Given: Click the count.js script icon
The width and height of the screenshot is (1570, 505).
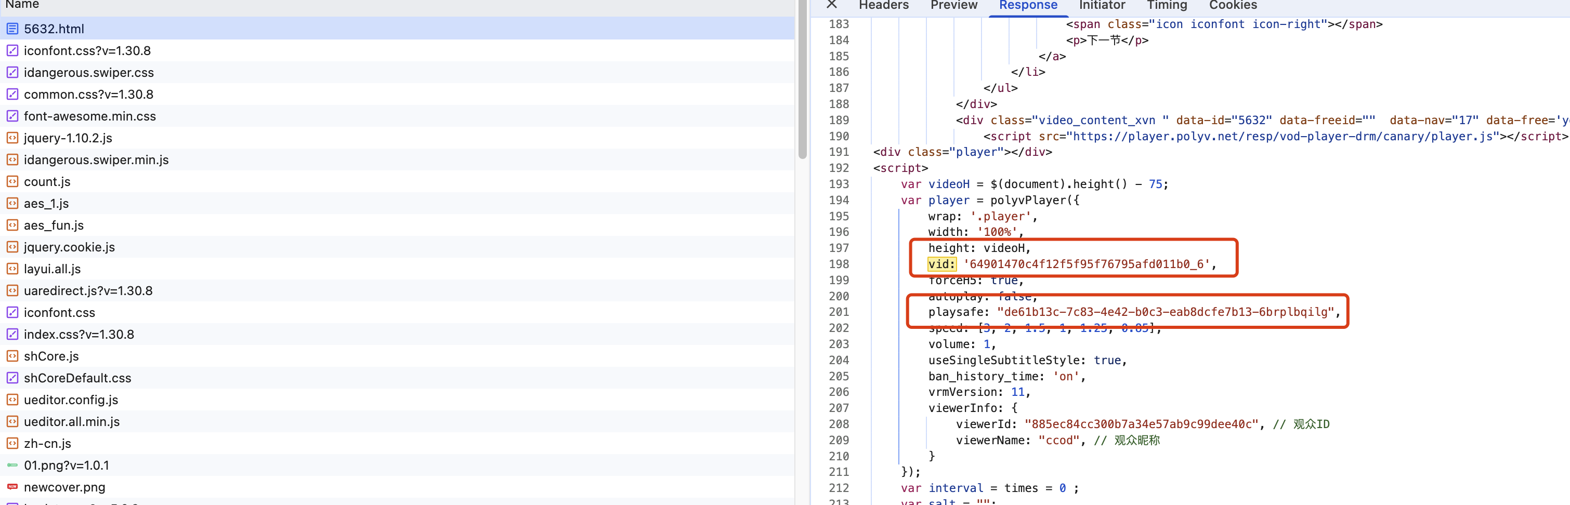Looking at the screenshot, I should [x=12, y=181].
